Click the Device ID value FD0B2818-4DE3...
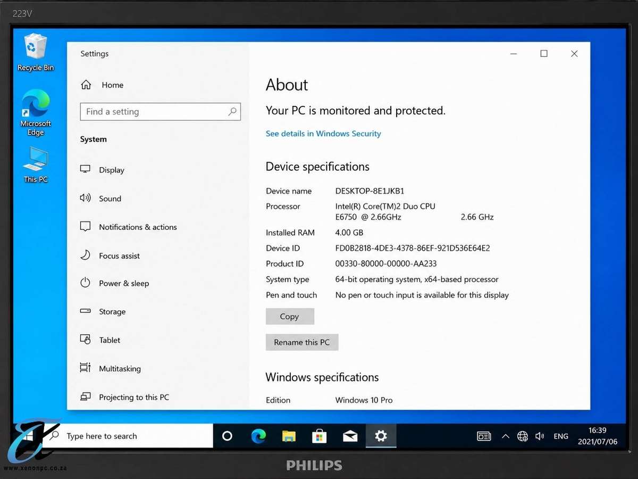Image resolution: width=638 pixels, height=479 pixels. tap(413, 248)
